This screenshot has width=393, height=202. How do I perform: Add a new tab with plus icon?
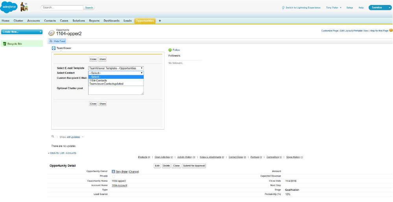160,21
